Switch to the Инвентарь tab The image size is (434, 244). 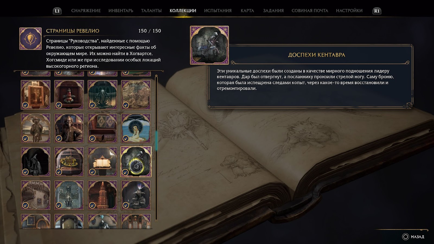point(121,11)
